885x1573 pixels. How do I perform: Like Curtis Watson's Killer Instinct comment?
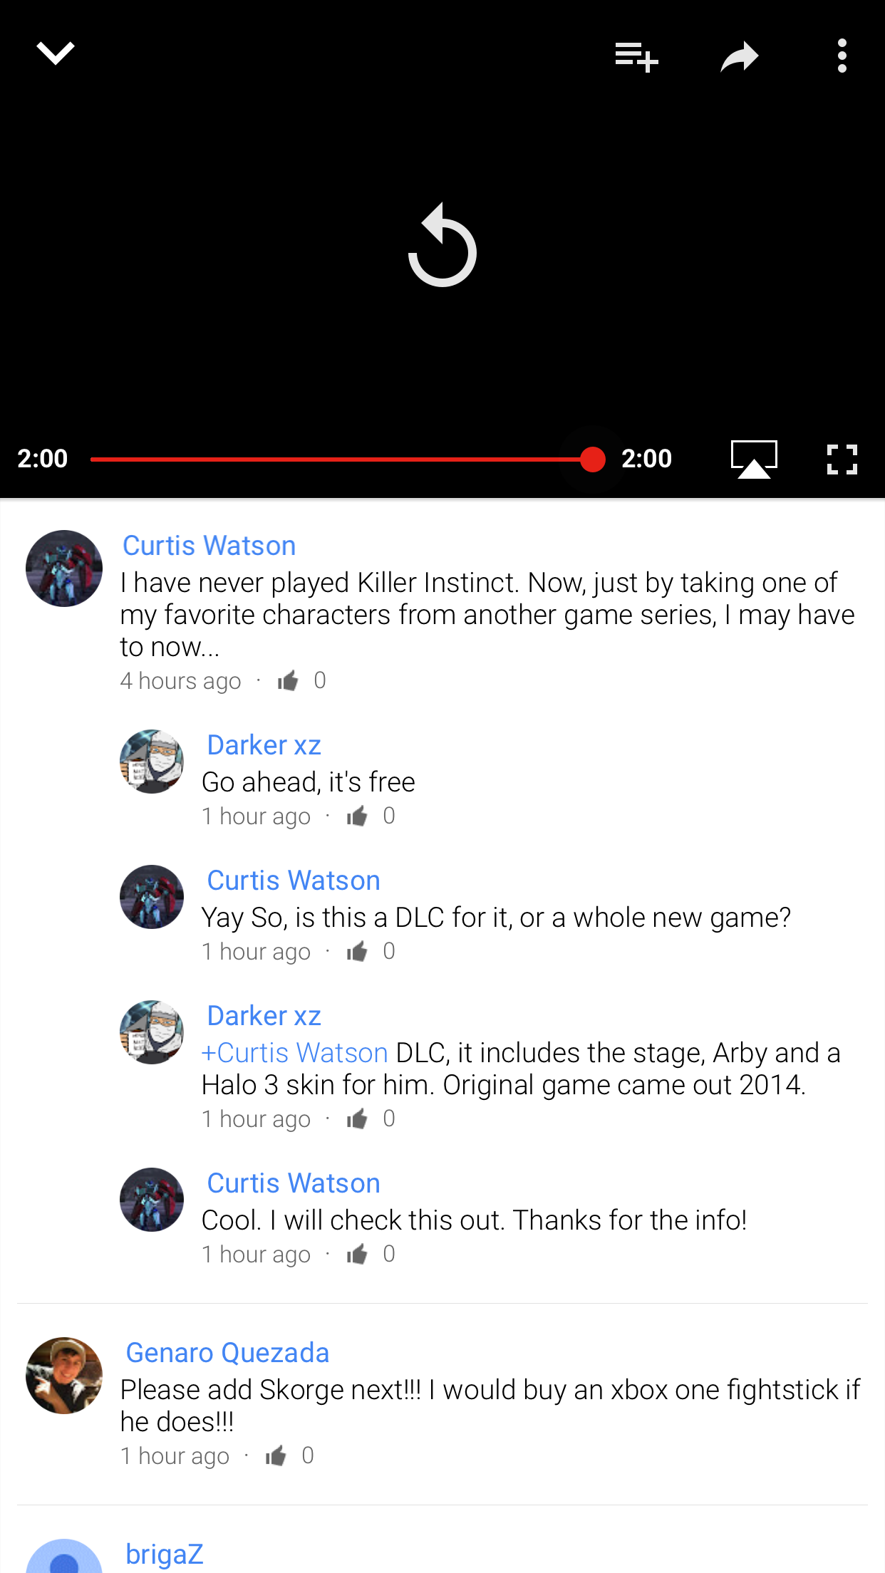tap(288, 680)
